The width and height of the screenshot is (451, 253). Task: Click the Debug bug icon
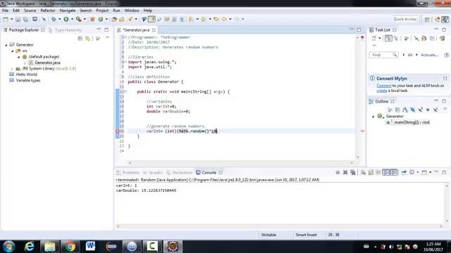pyautogui.click(x=54, y=19)
